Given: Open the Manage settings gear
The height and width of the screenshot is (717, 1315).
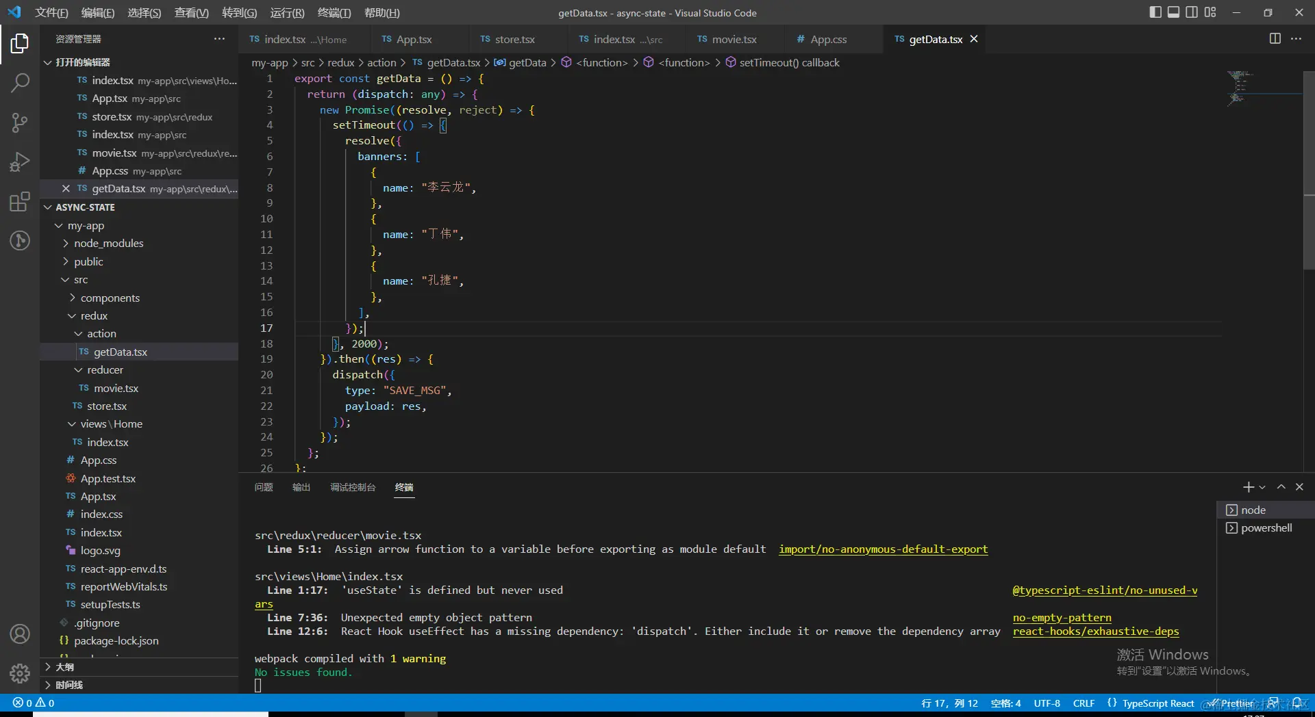Looking at the screenshot, I should point(20,673).
